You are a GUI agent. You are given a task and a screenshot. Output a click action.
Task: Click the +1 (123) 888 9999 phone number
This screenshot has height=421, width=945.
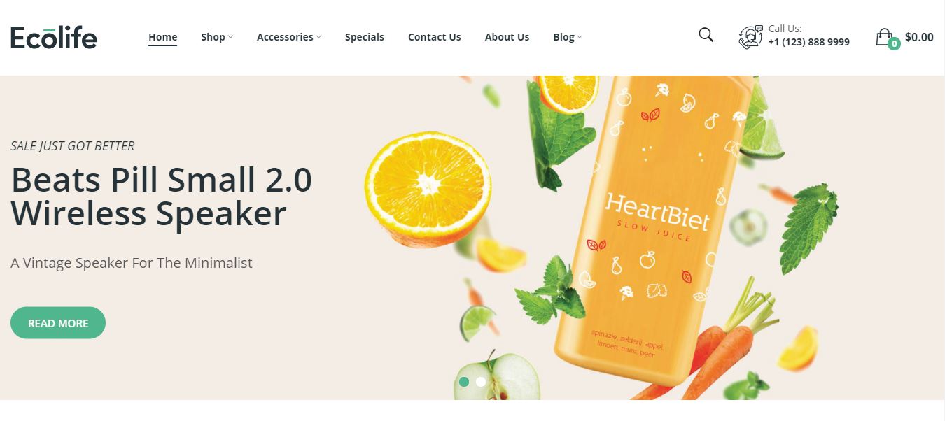(809, 42)
